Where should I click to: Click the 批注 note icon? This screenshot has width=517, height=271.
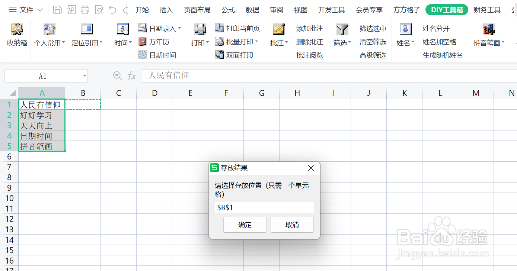pos(279,29)
